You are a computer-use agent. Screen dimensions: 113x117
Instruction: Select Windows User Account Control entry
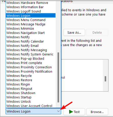[31, 106]
